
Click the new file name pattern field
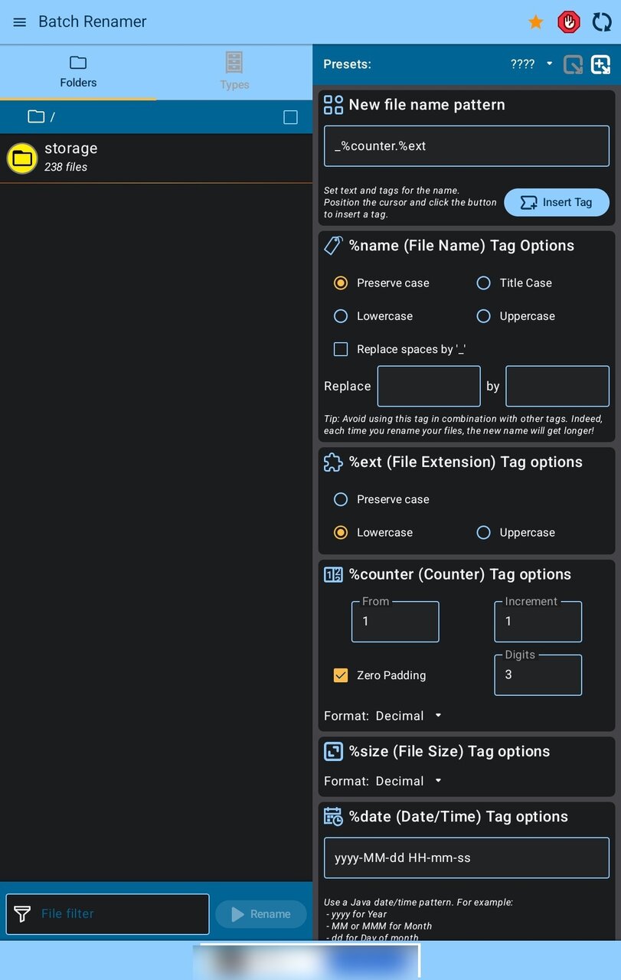466,146
